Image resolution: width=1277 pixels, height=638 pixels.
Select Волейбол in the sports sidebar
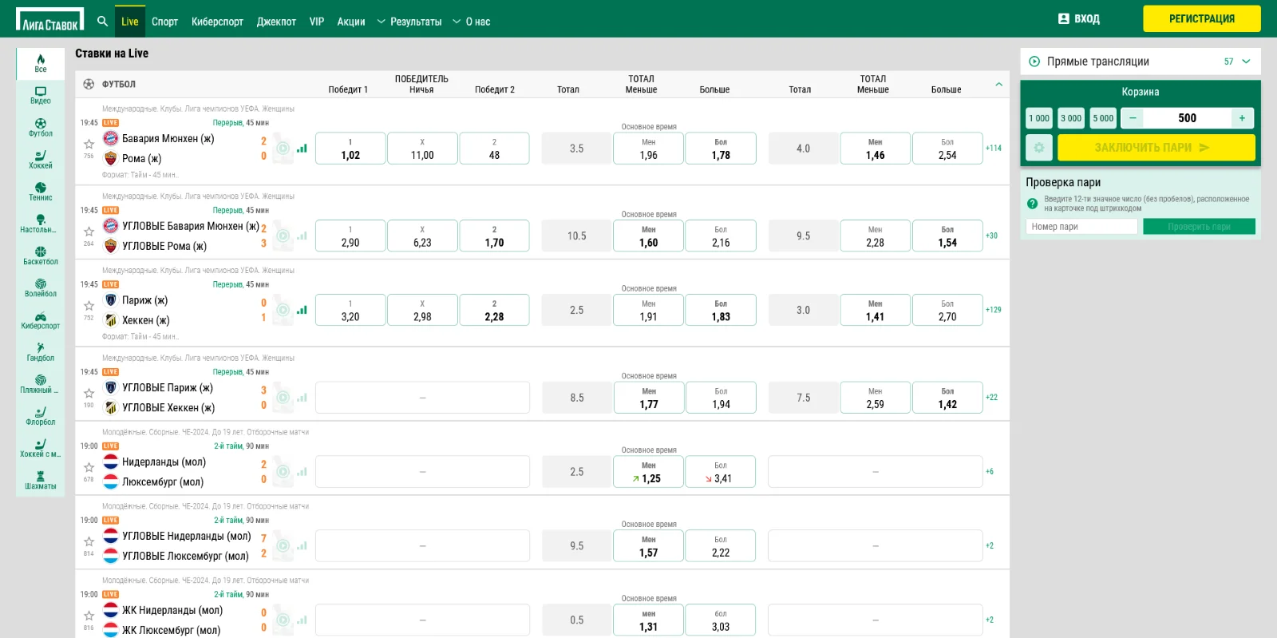click(41, 287)
